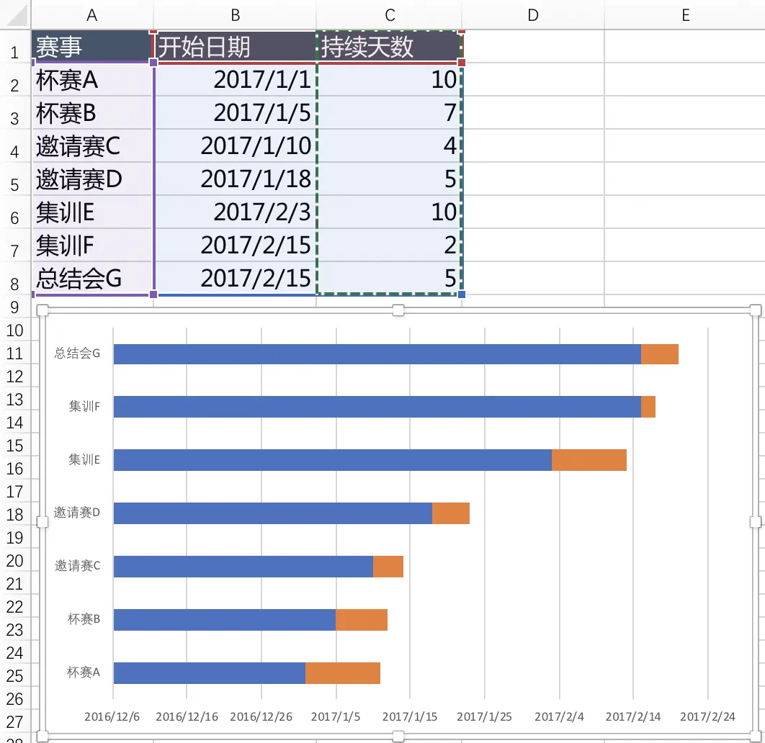Select cell 邀请赛C

pyautogui.click(x=92, y=146)
